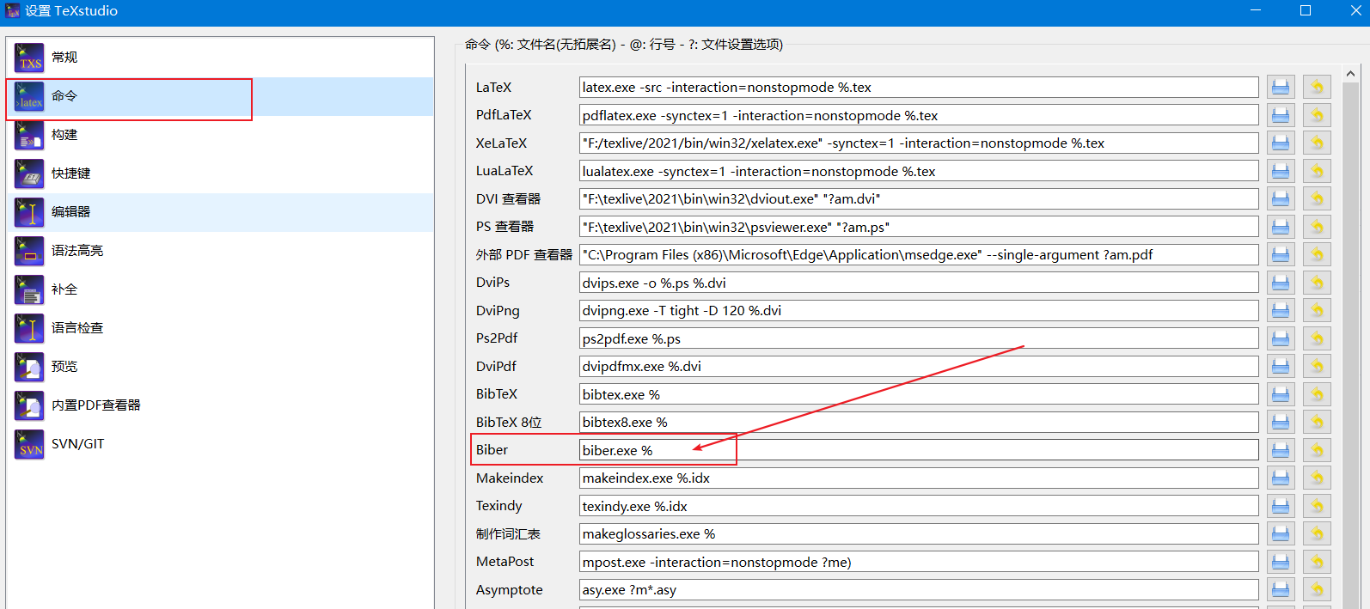Viewport: 1370px width, 609px height.
Task: Browse for the Texindy executable file
Action: pyautogui.click(x=1281, y=506)
